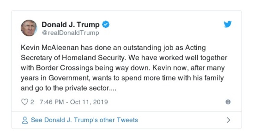The width and height of the screenshot is (253, 140).
Task: Open the author's profile picture
Action: coord(29,28)
